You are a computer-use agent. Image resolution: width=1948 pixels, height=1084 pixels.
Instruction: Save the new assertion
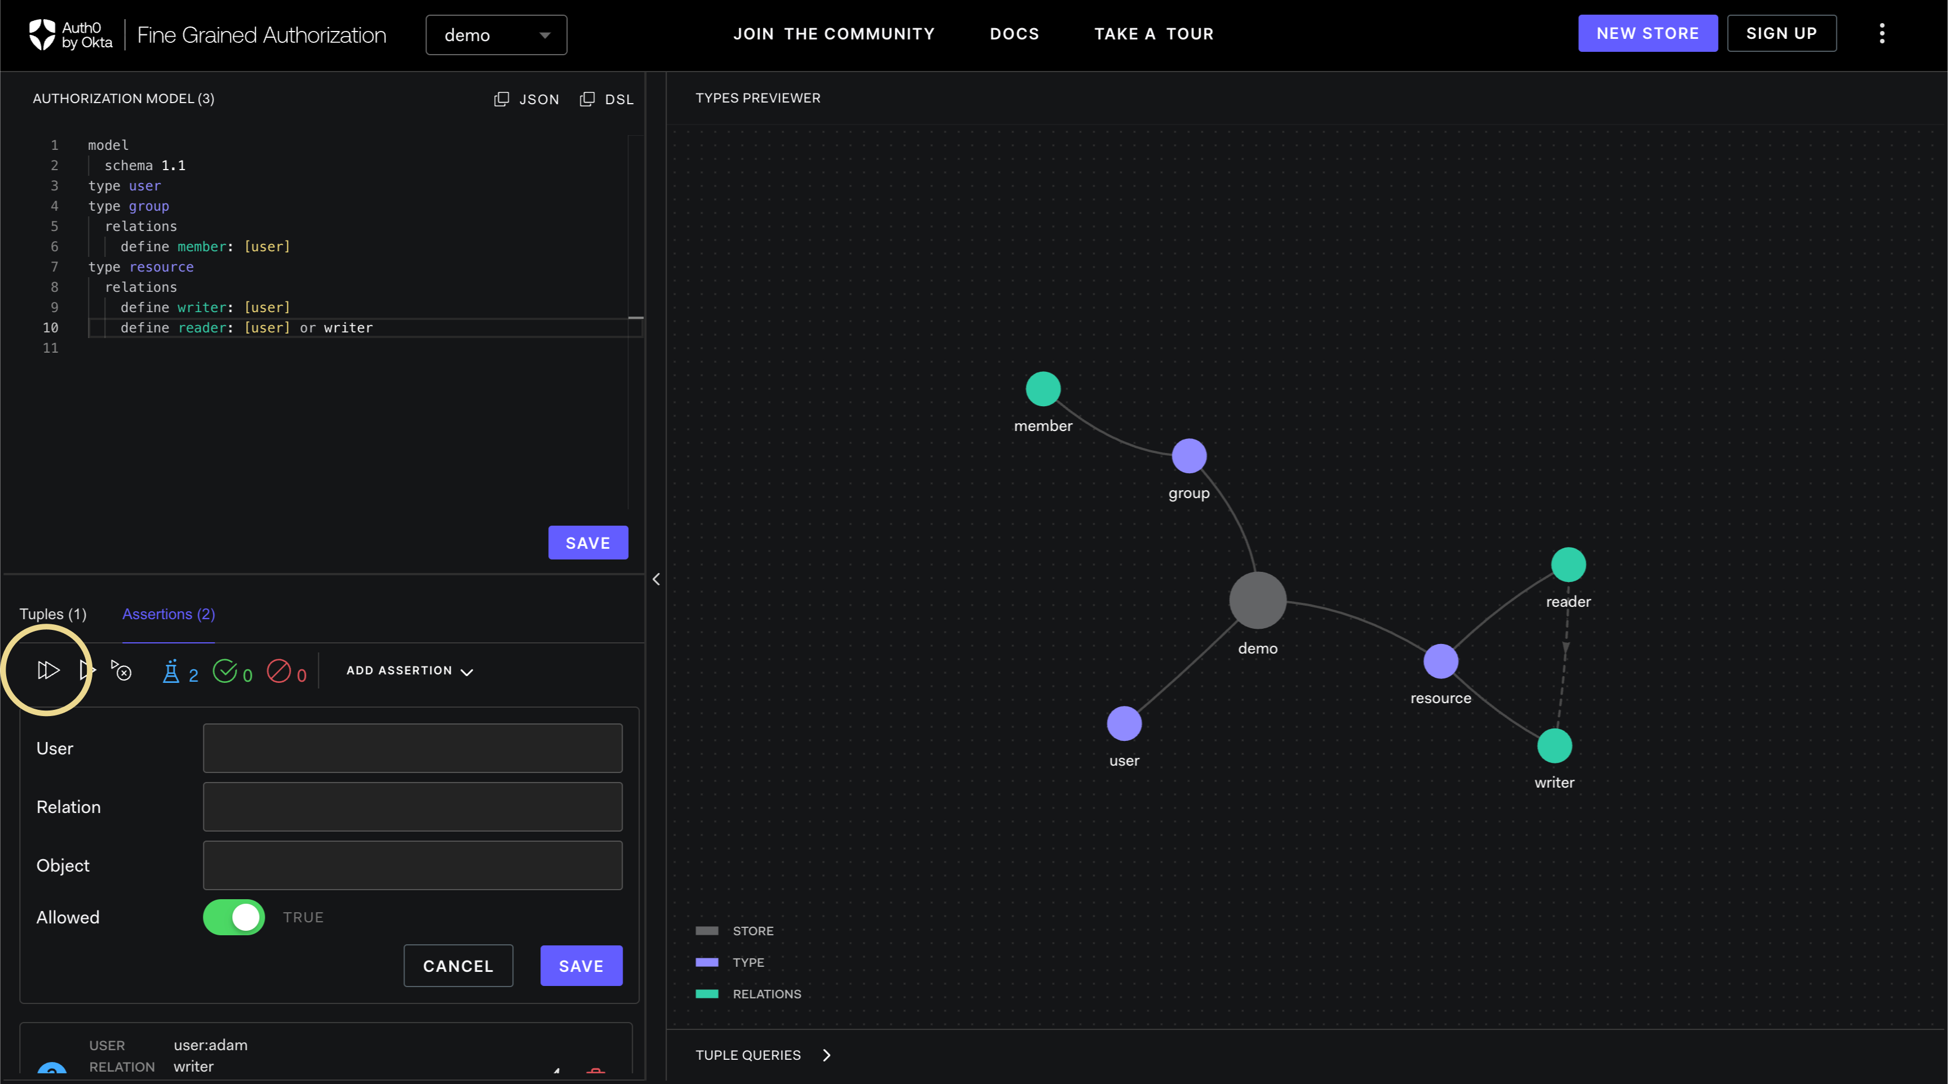pos(581,965)
